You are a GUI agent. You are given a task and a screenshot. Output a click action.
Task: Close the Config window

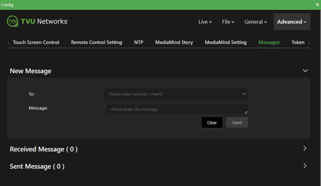pos(317,5)
